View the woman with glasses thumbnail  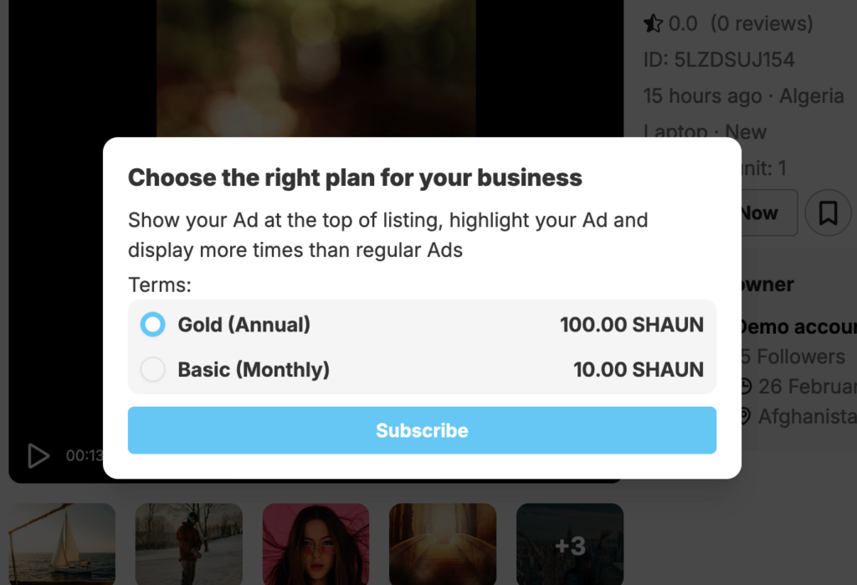(316, 542)
